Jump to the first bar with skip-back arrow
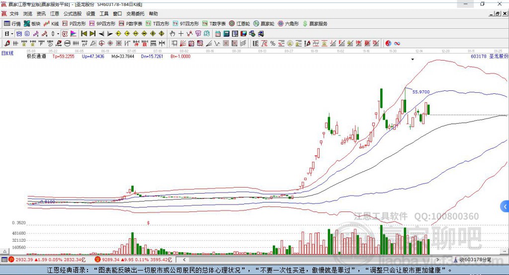 point(84,34)
